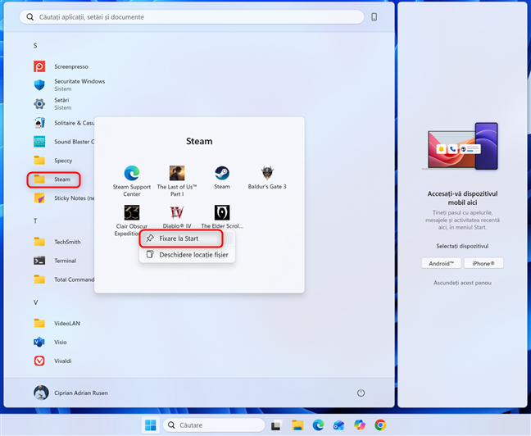
Task: Click the Windows Start taskbar button
Action: (150, 425)
